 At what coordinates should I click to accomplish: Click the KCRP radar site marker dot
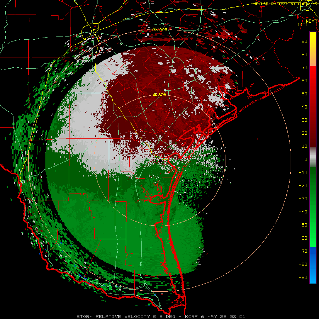pyautogui.click(x=160, y=161)
